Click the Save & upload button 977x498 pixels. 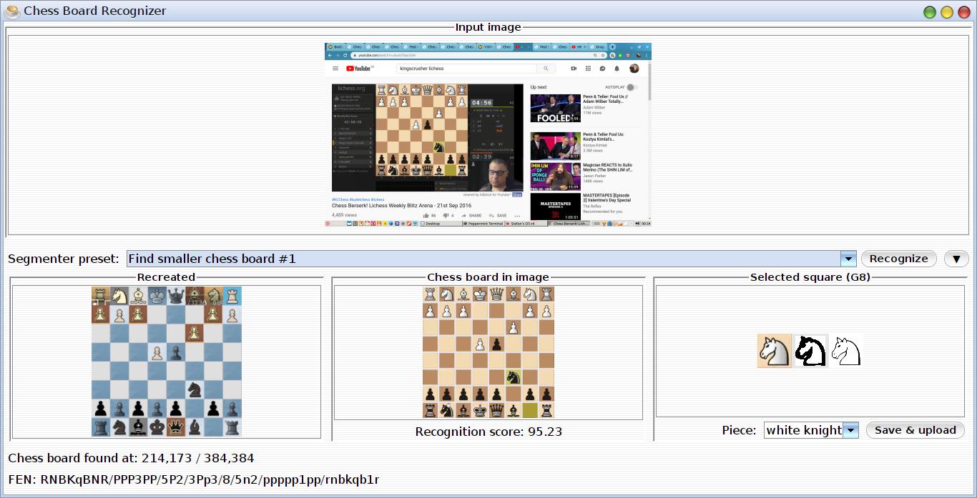click(x=915, y=430)
